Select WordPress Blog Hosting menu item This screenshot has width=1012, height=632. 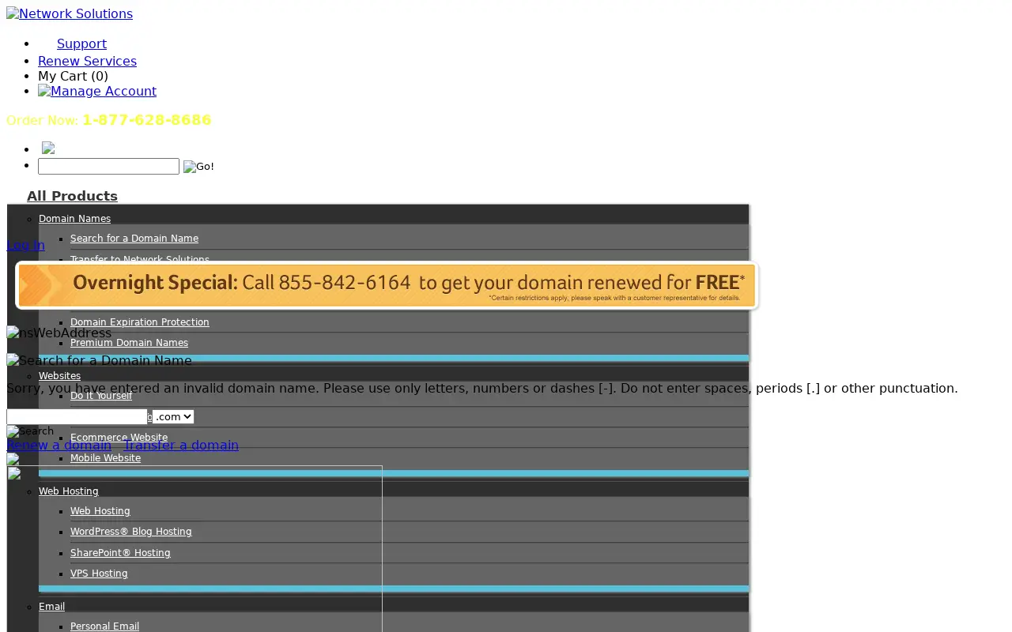coord(131,532)
